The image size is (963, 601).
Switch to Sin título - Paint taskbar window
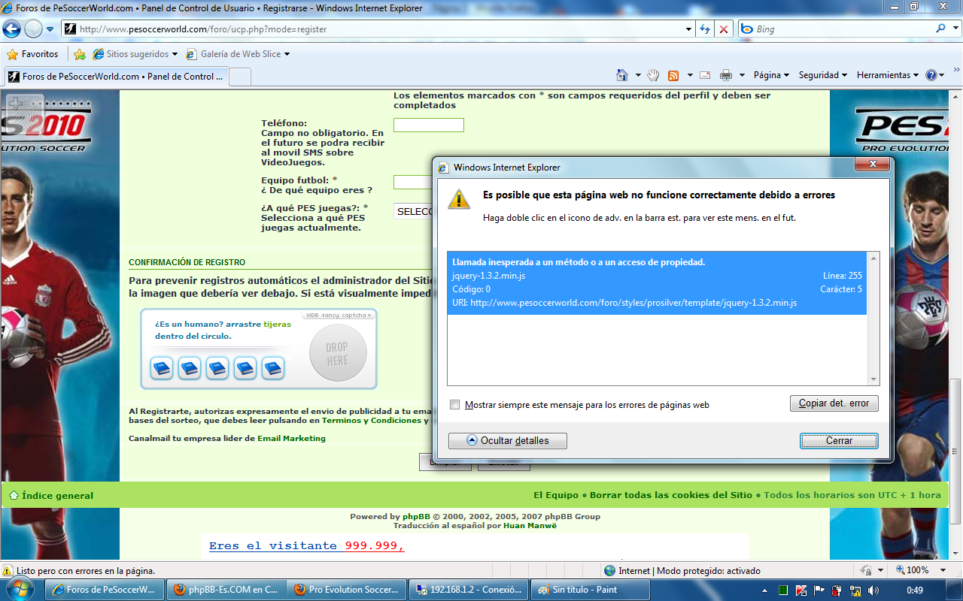point(591,590)
